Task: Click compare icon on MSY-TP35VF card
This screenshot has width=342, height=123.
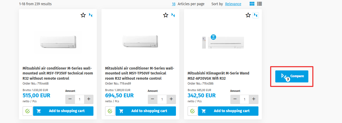Action: point(91,15)
